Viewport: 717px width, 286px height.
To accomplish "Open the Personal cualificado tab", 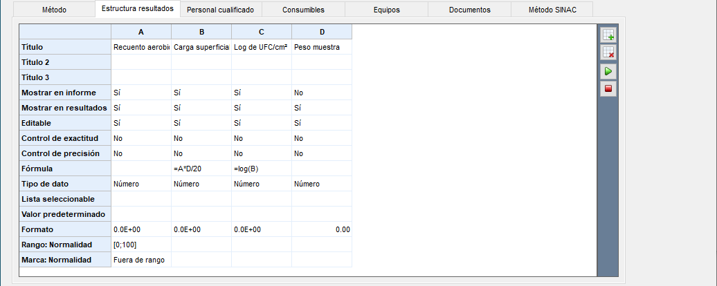I will (x=220, y=10).
